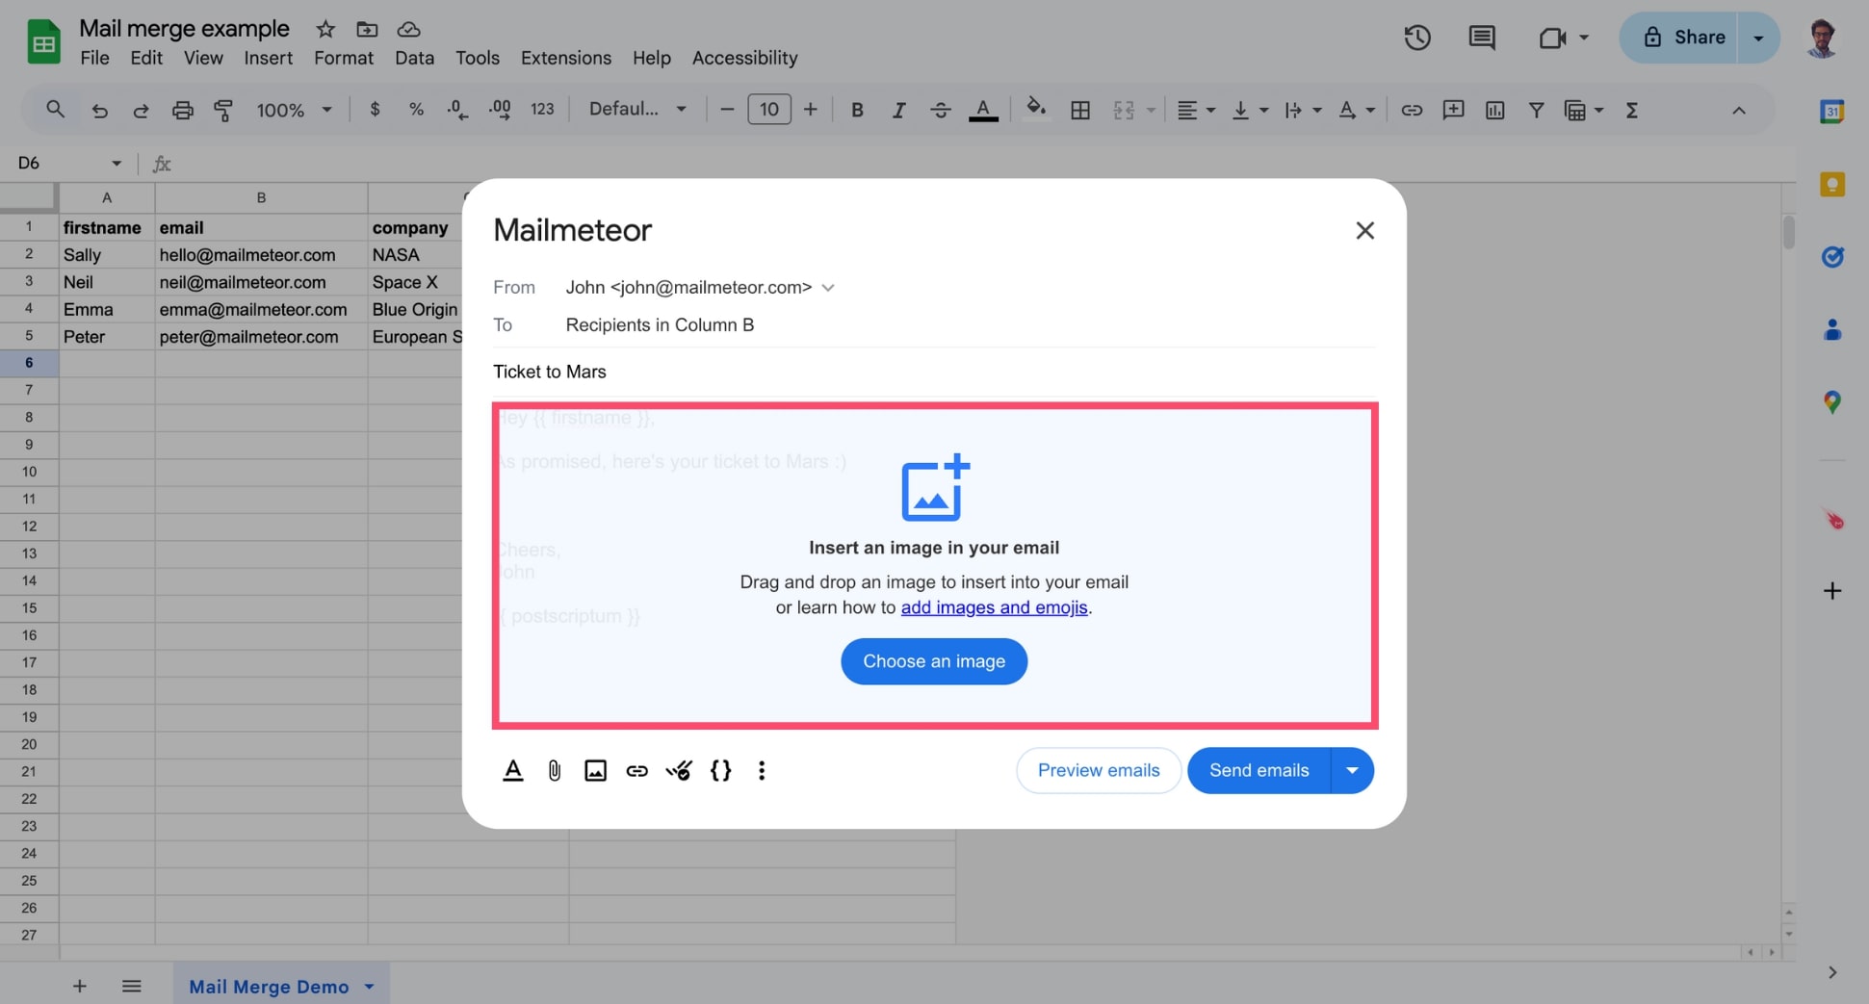The height and width of the screenshot is (1004, 1869).
Task: Open text formatting options in Mailmeteor
Action: pos(513,770)
